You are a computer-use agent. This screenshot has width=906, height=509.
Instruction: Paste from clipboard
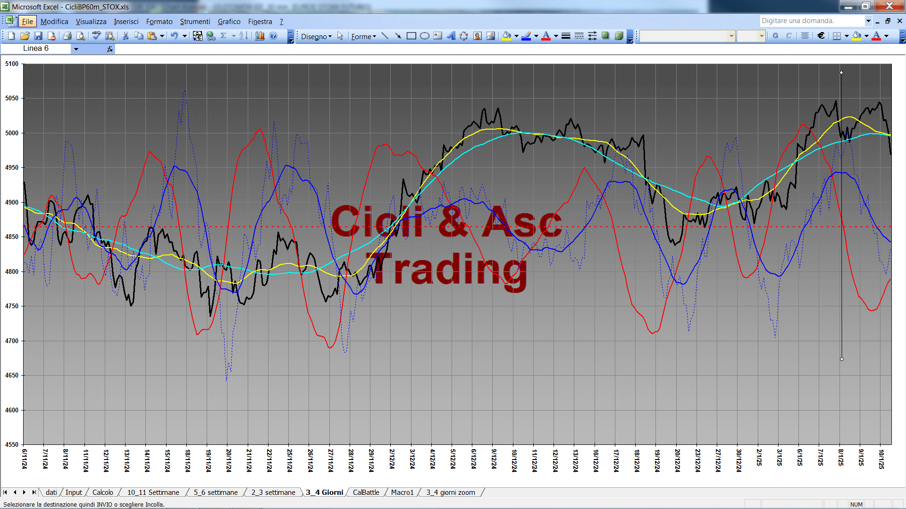point(152,36)
